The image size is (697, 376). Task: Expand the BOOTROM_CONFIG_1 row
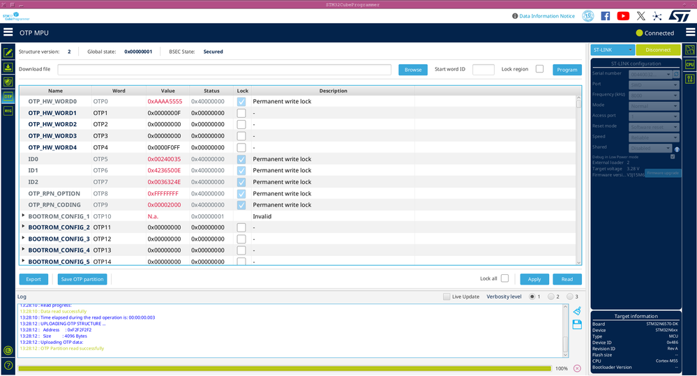coord(23,216)
